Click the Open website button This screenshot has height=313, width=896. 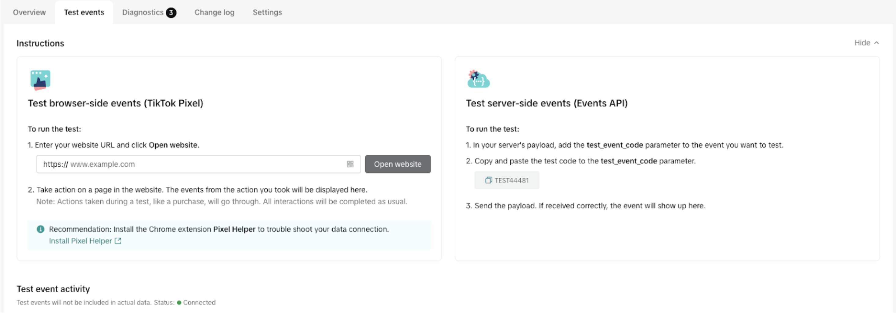tap(398, 164)
